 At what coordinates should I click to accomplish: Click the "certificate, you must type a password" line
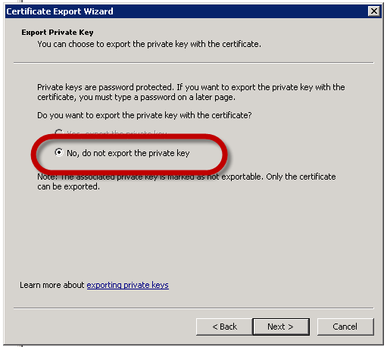(x=136, y=97)
